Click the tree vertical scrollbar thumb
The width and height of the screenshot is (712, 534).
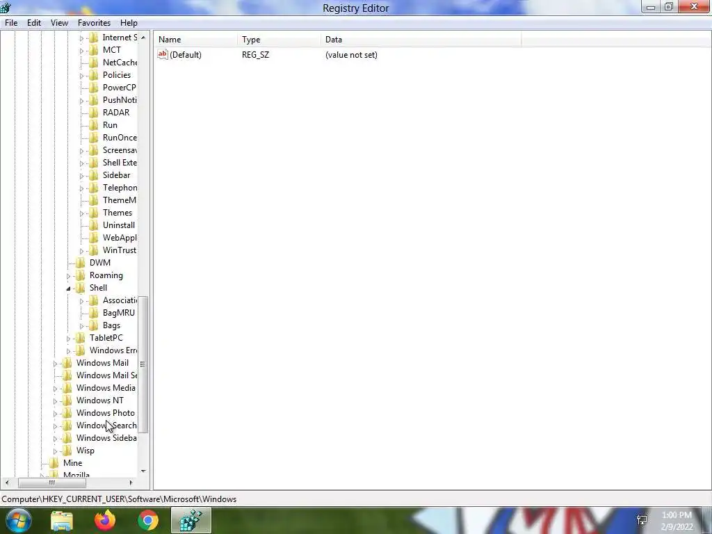point(143,364)
